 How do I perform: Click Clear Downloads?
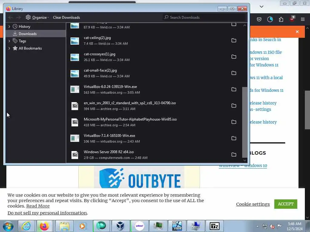[x=66, y=17]
